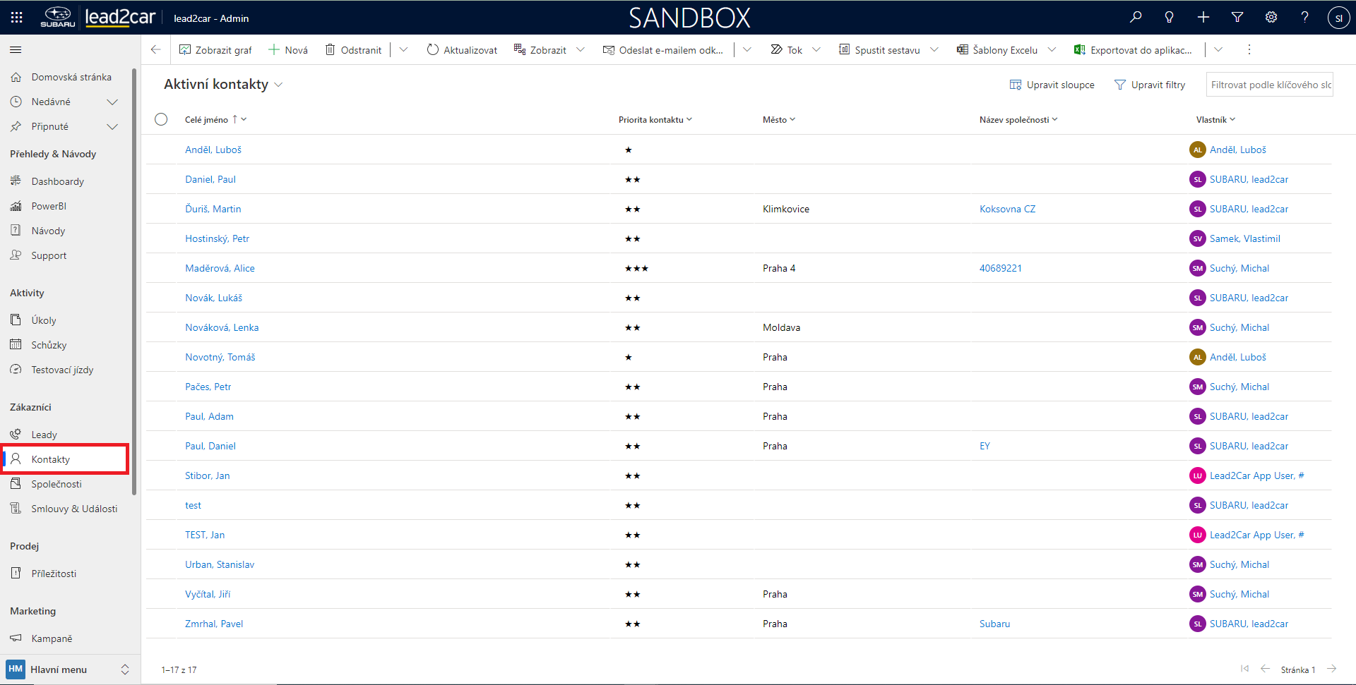Click the more commands vertical ellipsis
Screen dimensions: 1356x685
pyautogui.click(x=1249, y=49)
